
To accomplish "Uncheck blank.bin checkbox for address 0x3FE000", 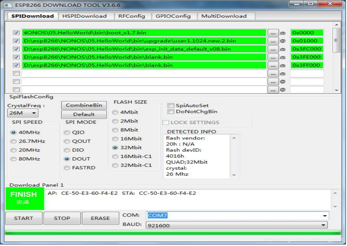I will [16, 57].
